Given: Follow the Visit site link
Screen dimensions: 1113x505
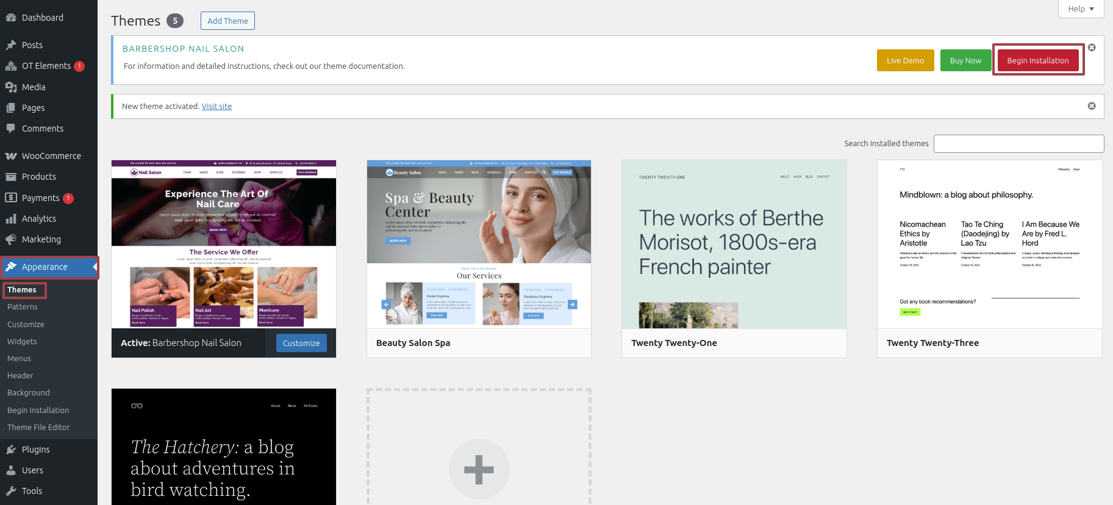Looking at the screenshot, I should point(217,106).
